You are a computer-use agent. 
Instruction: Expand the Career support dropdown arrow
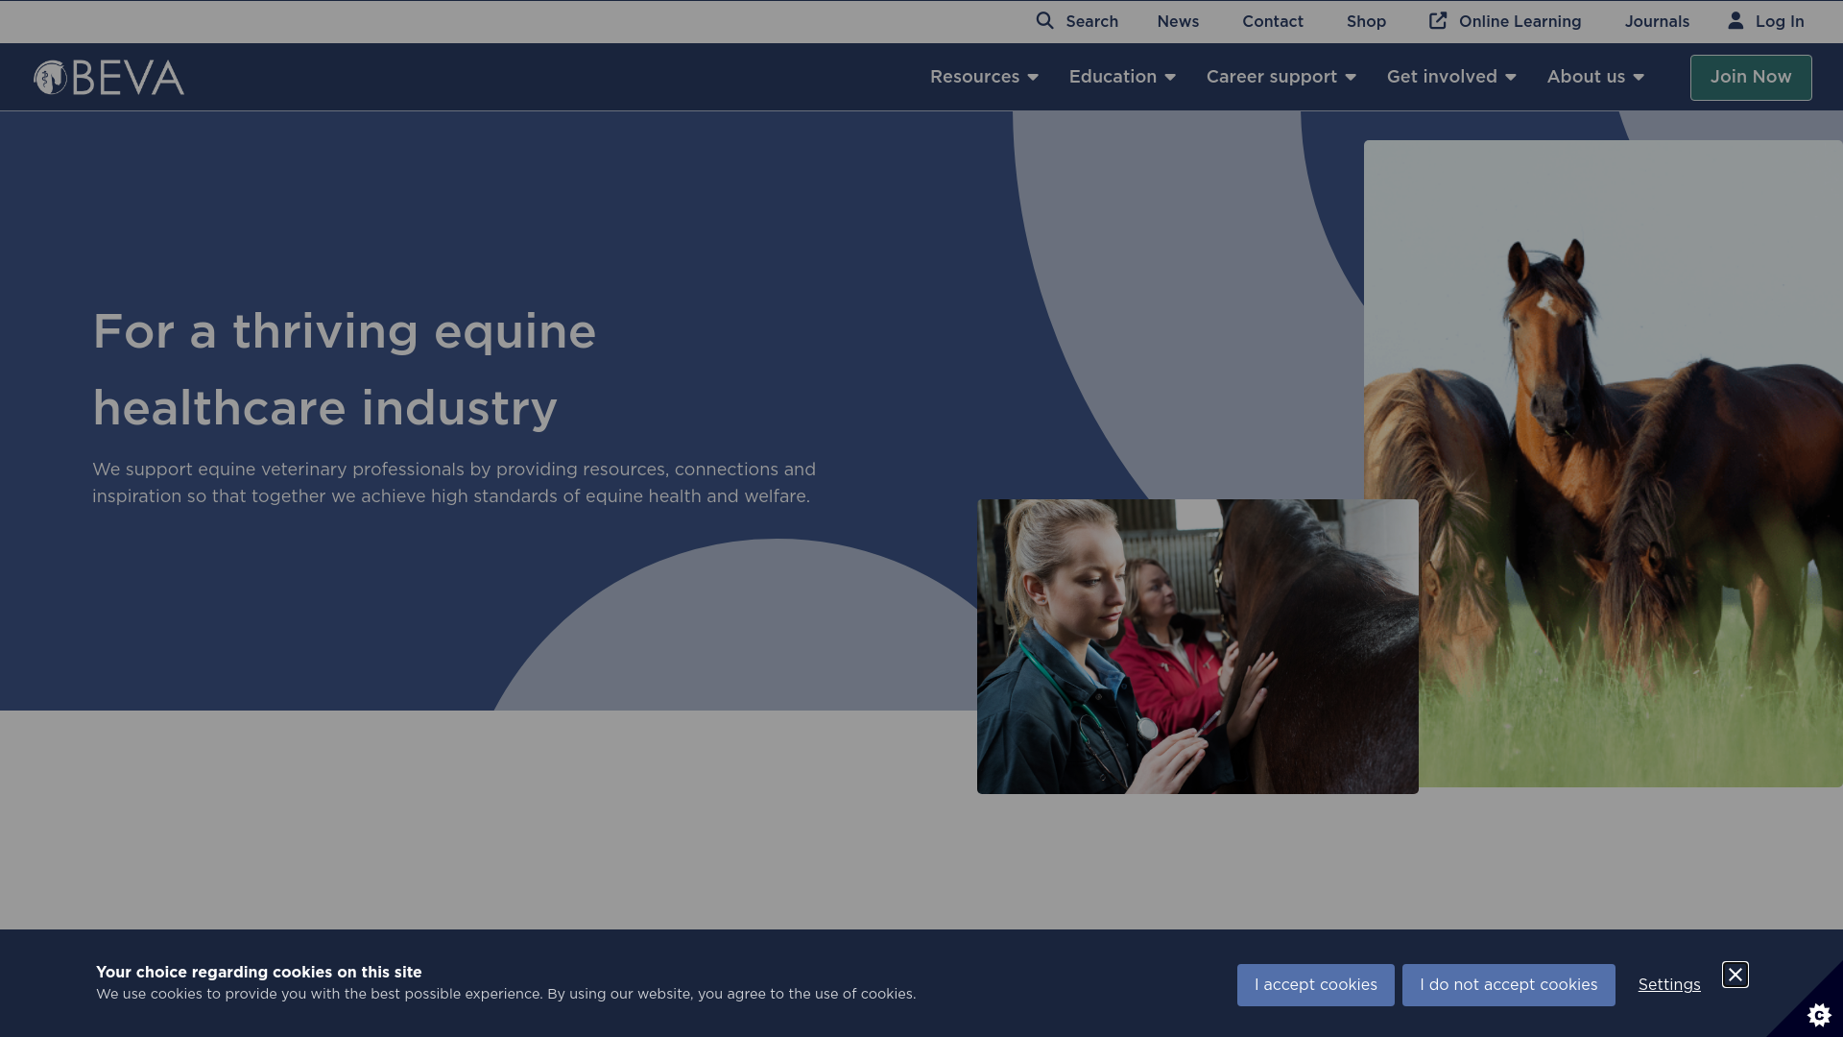click(1351, 78)
